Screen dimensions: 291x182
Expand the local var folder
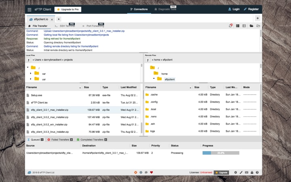click(31, 74)
